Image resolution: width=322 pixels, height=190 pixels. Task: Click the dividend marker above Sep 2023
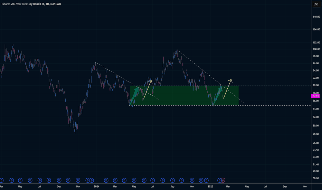[x=59, y=180]
